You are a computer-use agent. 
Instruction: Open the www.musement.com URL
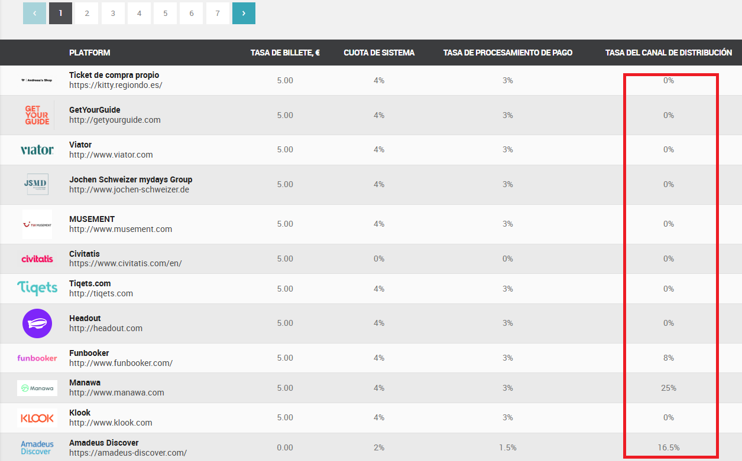(x=121, y=229)
